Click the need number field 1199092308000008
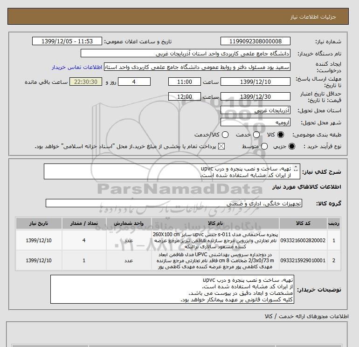 255,41
